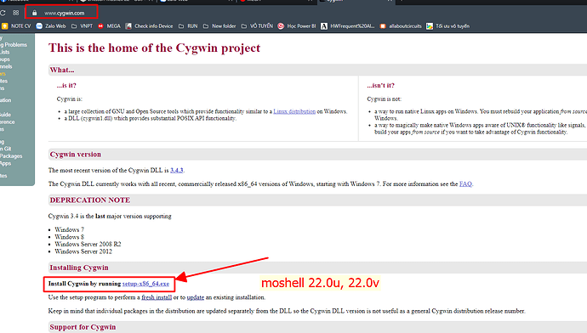The height and width of the screenshot is (333, 587).
Task: Open the HWFrequent bookmark
Action: click(x=347, y=26)
